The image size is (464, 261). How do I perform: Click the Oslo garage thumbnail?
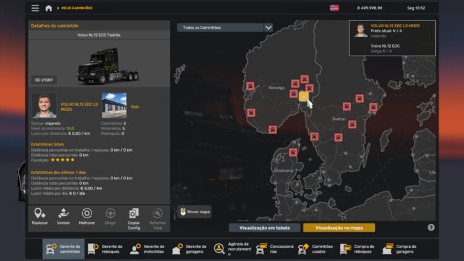[x=114, y=105]
